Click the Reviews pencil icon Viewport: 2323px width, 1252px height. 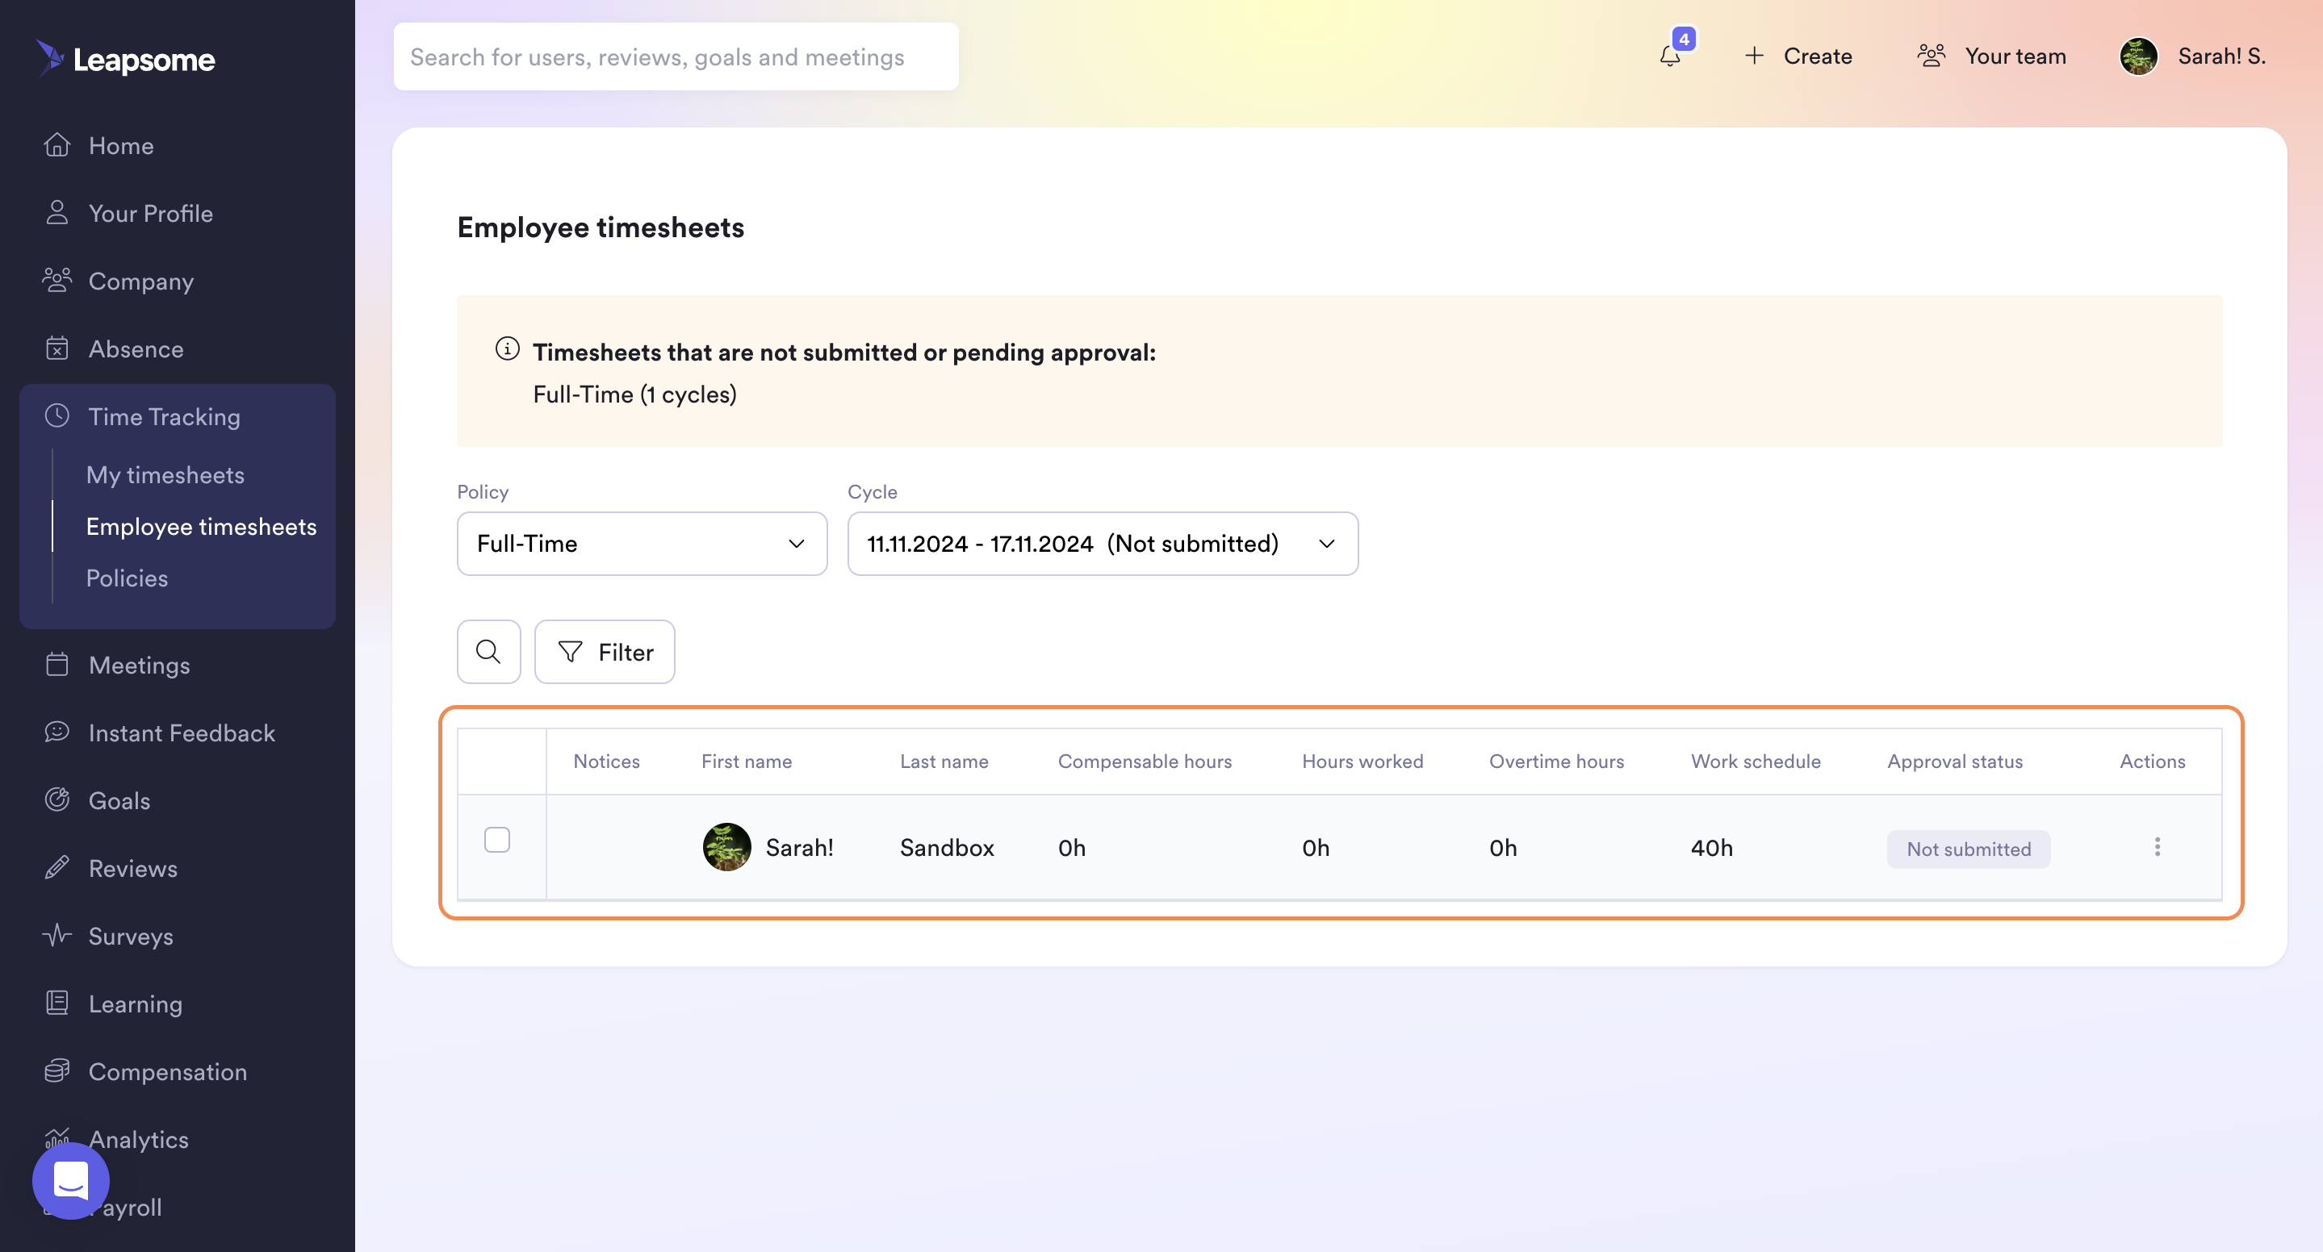click(57, 867)
